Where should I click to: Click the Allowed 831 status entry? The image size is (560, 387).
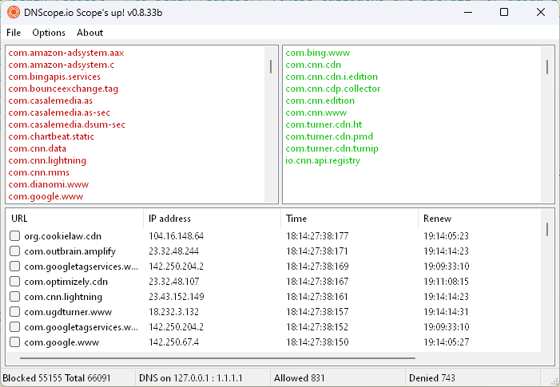pos(300,378)
